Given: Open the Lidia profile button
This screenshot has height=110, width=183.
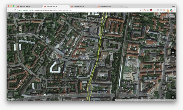Looking at the screenshot, I should 173,6.
